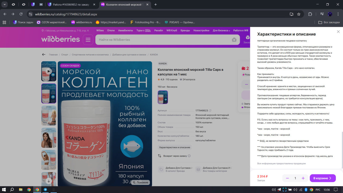Open the media control icon in toolbar

(x=322, y=14)
